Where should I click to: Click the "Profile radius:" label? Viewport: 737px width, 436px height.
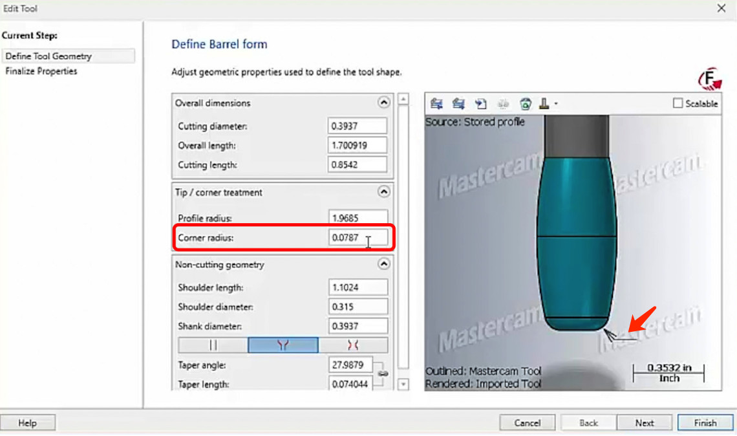click(205, 218)
